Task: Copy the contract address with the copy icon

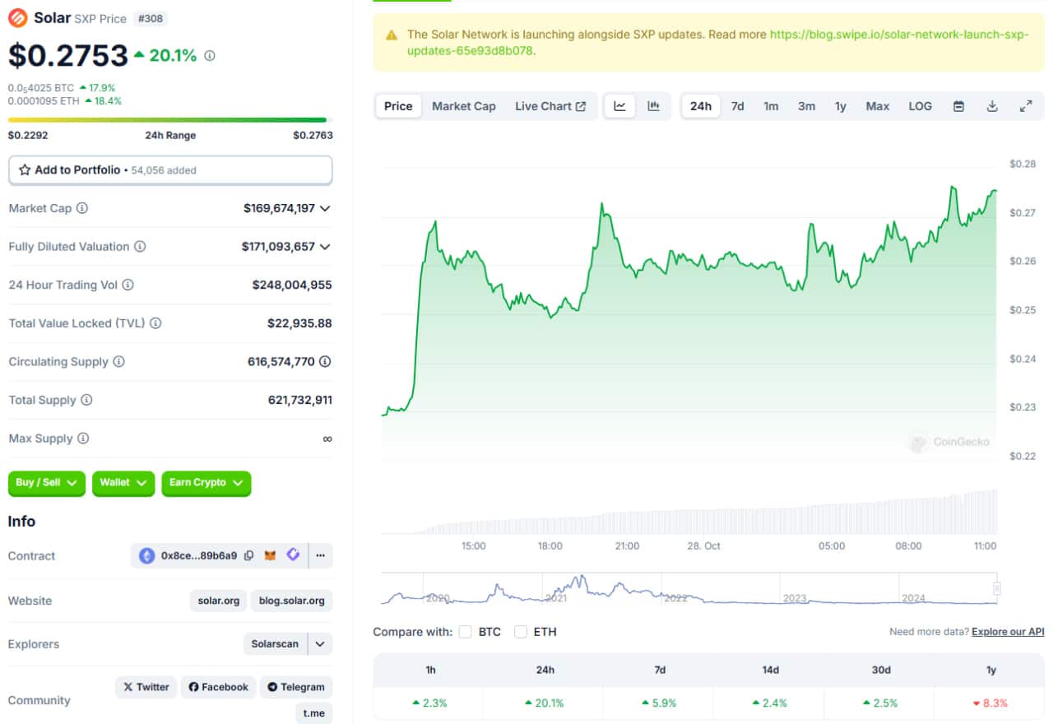Action: (248, 556)
